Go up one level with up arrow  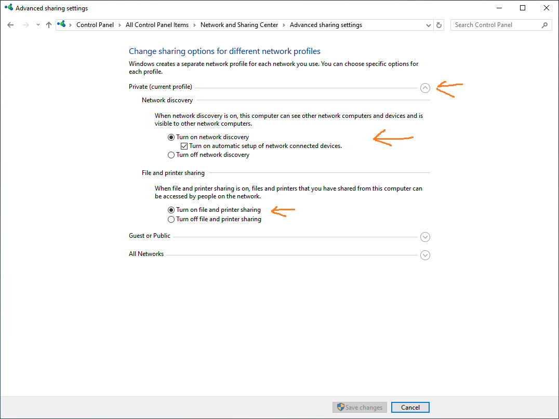click(49, 25)
